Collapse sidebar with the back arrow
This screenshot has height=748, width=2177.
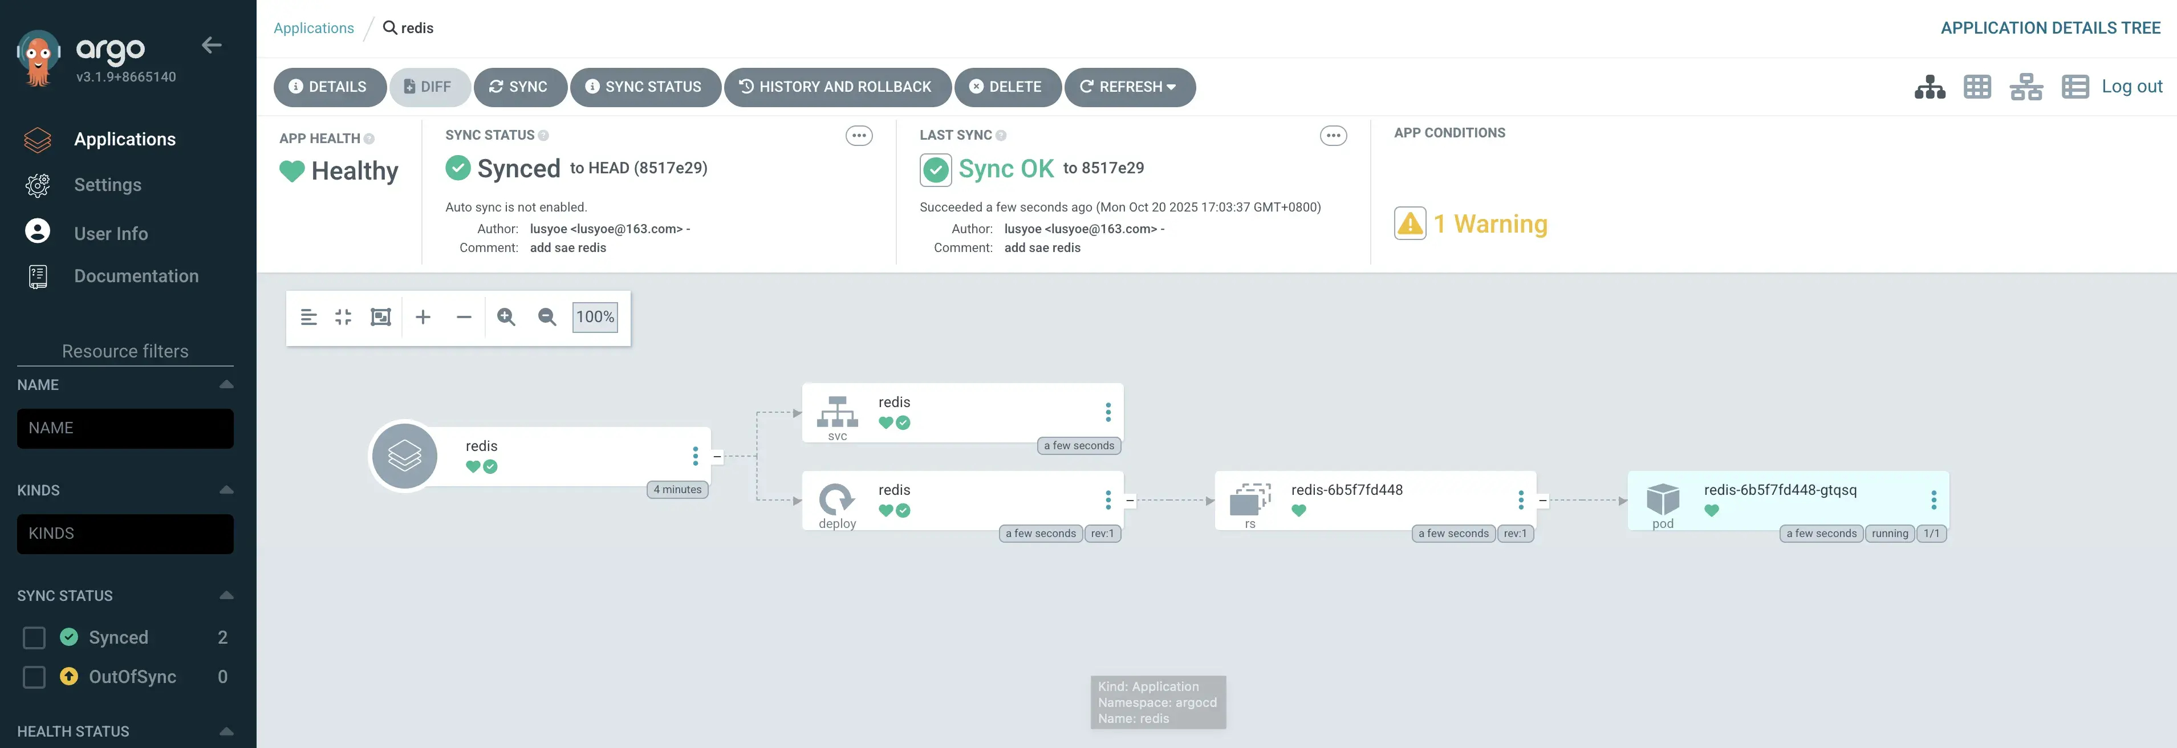tap(212, 46)
